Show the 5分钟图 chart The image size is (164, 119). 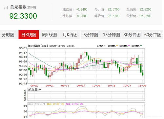91,35
